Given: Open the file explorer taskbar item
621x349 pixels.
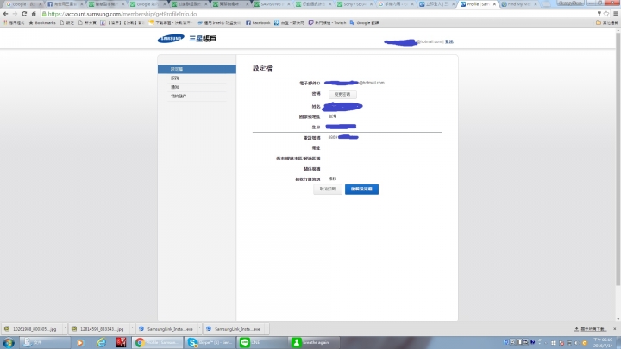Looking at the screenshot, I should point(45,343).
